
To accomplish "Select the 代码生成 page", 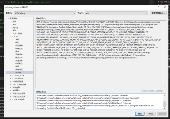I will click(x=19, y=49).
